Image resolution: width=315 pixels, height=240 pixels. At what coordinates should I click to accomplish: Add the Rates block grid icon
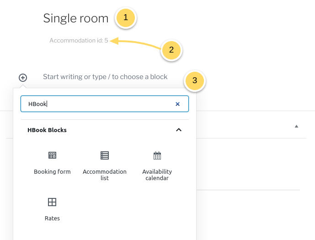[52, 202]
